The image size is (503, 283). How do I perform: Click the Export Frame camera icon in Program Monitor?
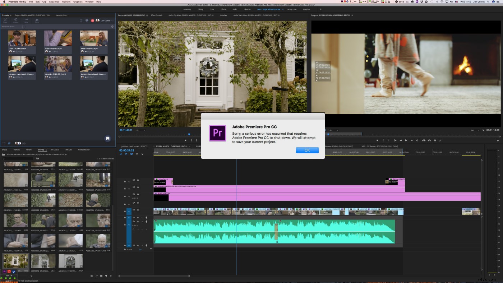pos(435,140)
